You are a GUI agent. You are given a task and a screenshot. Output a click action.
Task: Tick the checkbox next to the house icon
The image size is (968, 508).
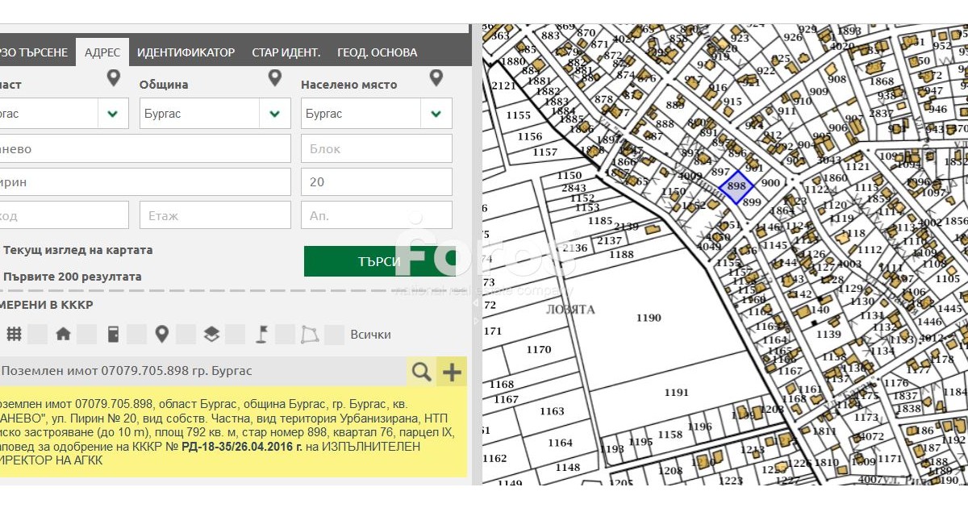coord(87,334)
